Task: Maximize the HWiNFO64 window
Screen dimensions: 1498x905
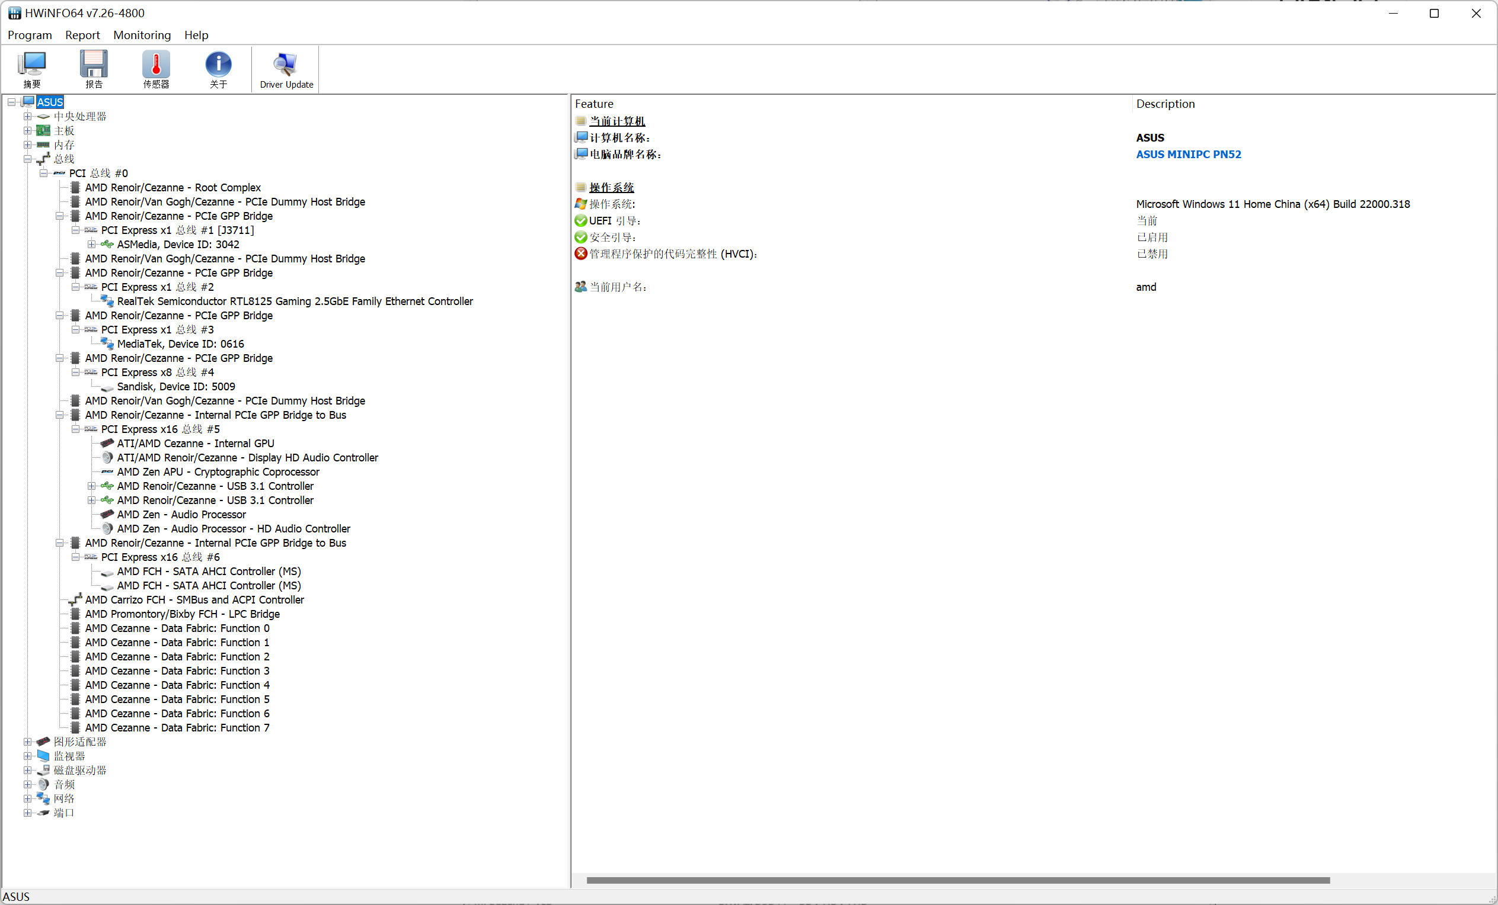Action: tap(1433, 14)
